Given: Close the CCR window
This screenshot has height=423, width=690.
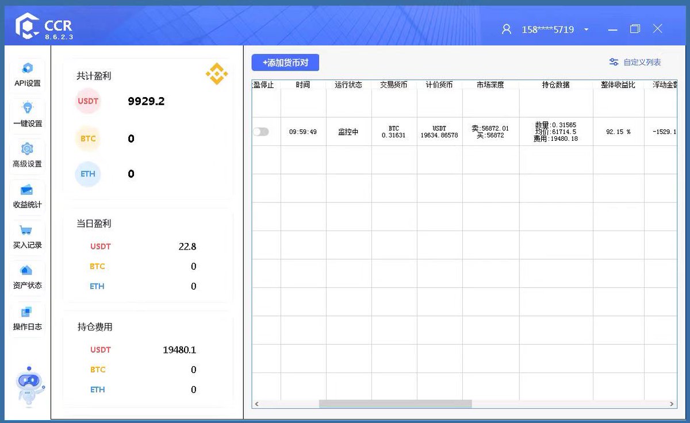Looking at the screenshot, I should 658,29.
